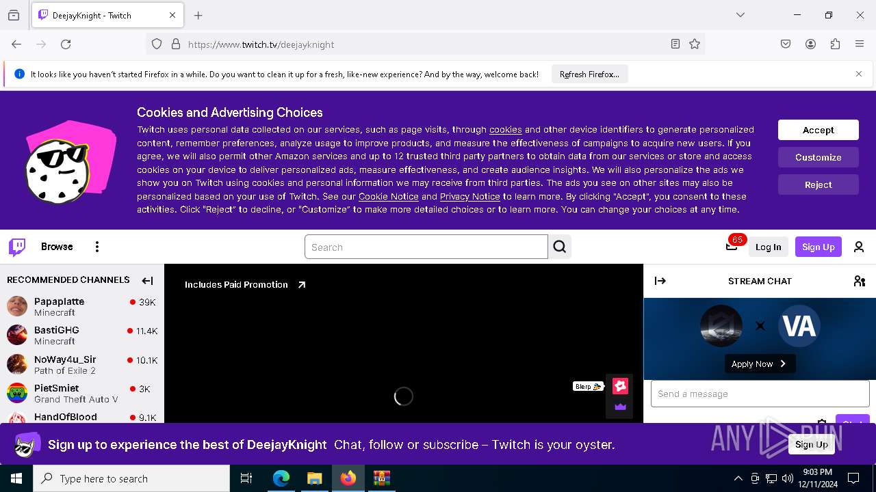
Task: Open the three-dot More menu
Action: pos(97,247)
